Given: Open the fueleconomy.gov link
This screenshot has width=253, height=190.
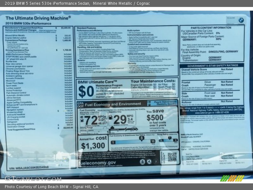Looking at the screenshot, I should click(x=97, y=163).
